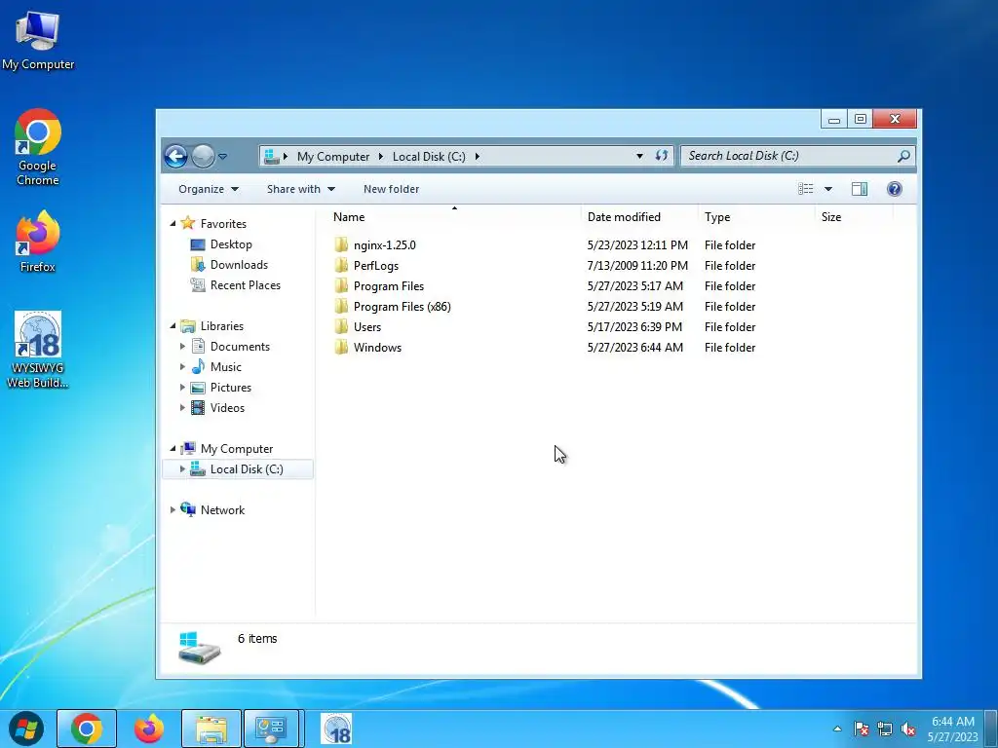The height and width of the screenshot is (748, 998).
Task: Select the Program Files folder icon
Action: (x=341, y=285)
